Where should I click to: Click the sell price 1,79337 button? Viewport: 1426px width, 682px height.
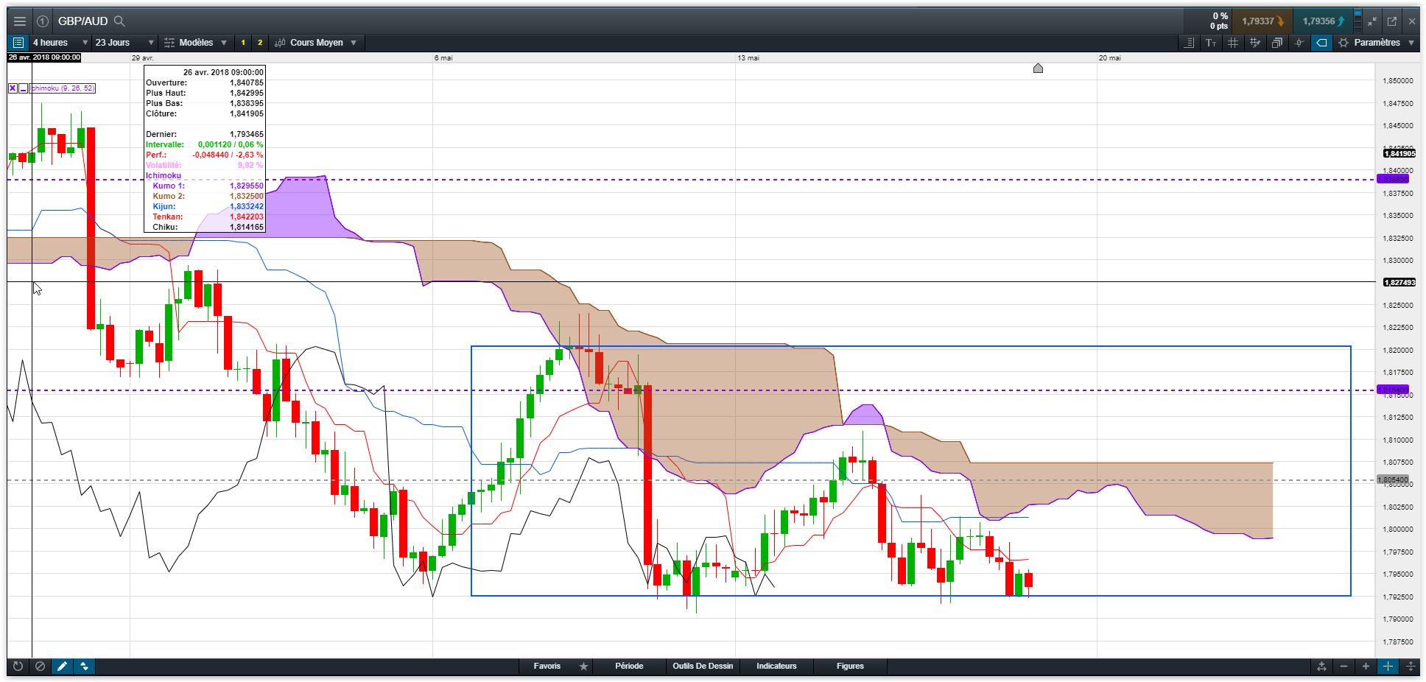pyautogui.click(x=1262, y=21)
